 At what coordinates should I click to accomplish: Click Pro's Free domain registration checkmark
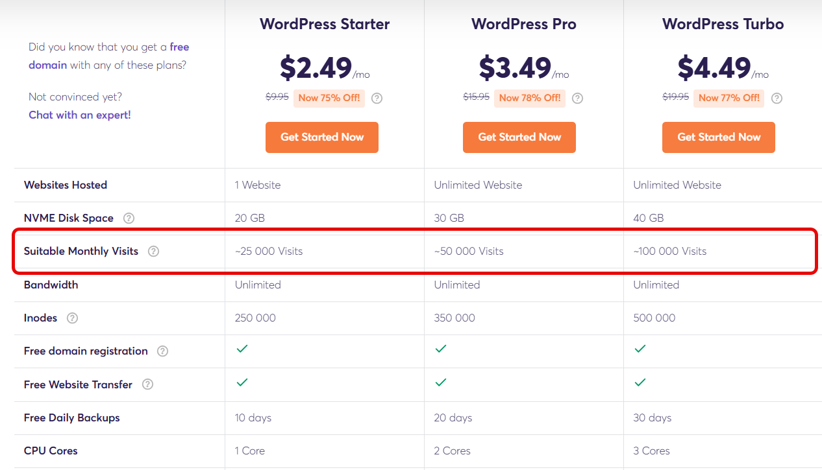pyautogui.click(x=440, y=349)
